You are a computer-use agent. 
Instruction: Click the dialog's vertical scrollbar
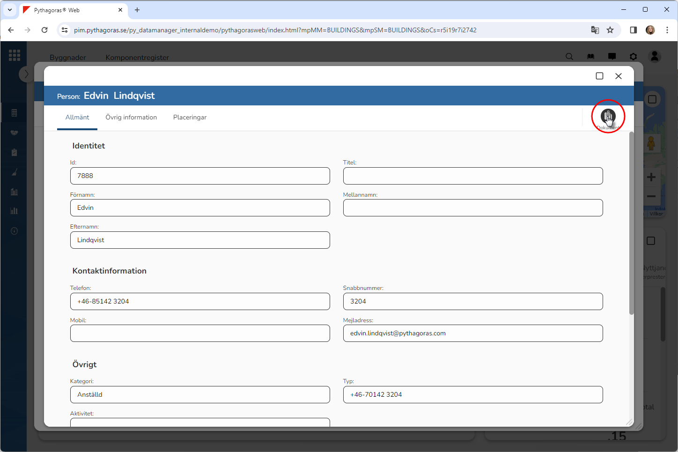631,225
